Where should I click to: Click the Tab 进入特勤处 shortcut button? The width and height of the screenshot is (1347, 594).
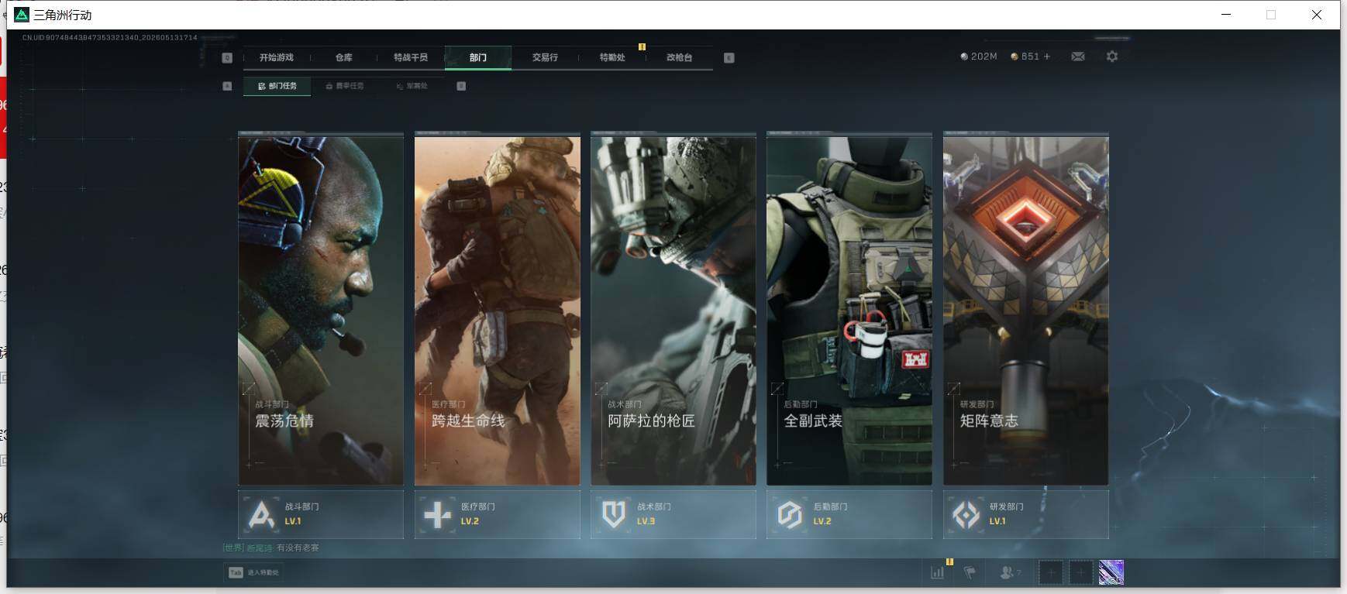[x=253, y=572]
